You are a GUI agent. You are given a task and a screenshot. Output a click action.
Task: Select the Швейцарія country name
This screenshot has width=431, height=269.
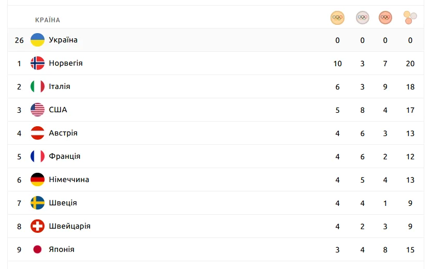point(69,226)
